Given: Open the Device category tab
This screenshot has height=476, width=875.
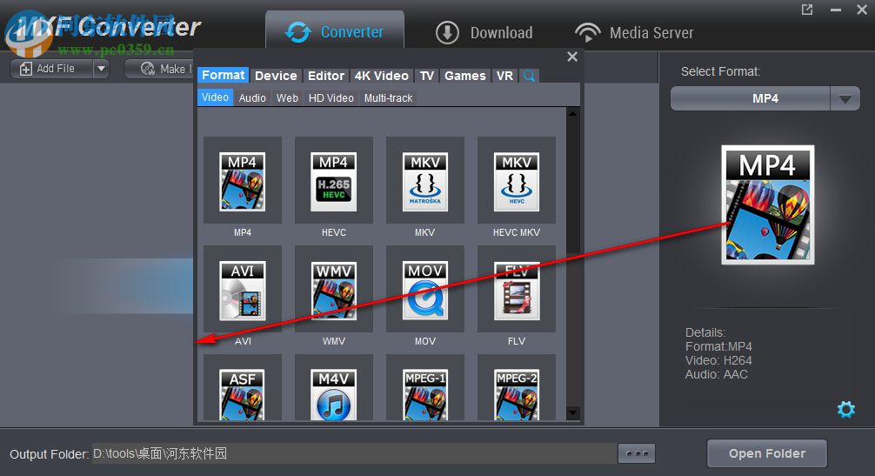Looking at the screenshot, I should pyautogui.click(x=276, y=76).
